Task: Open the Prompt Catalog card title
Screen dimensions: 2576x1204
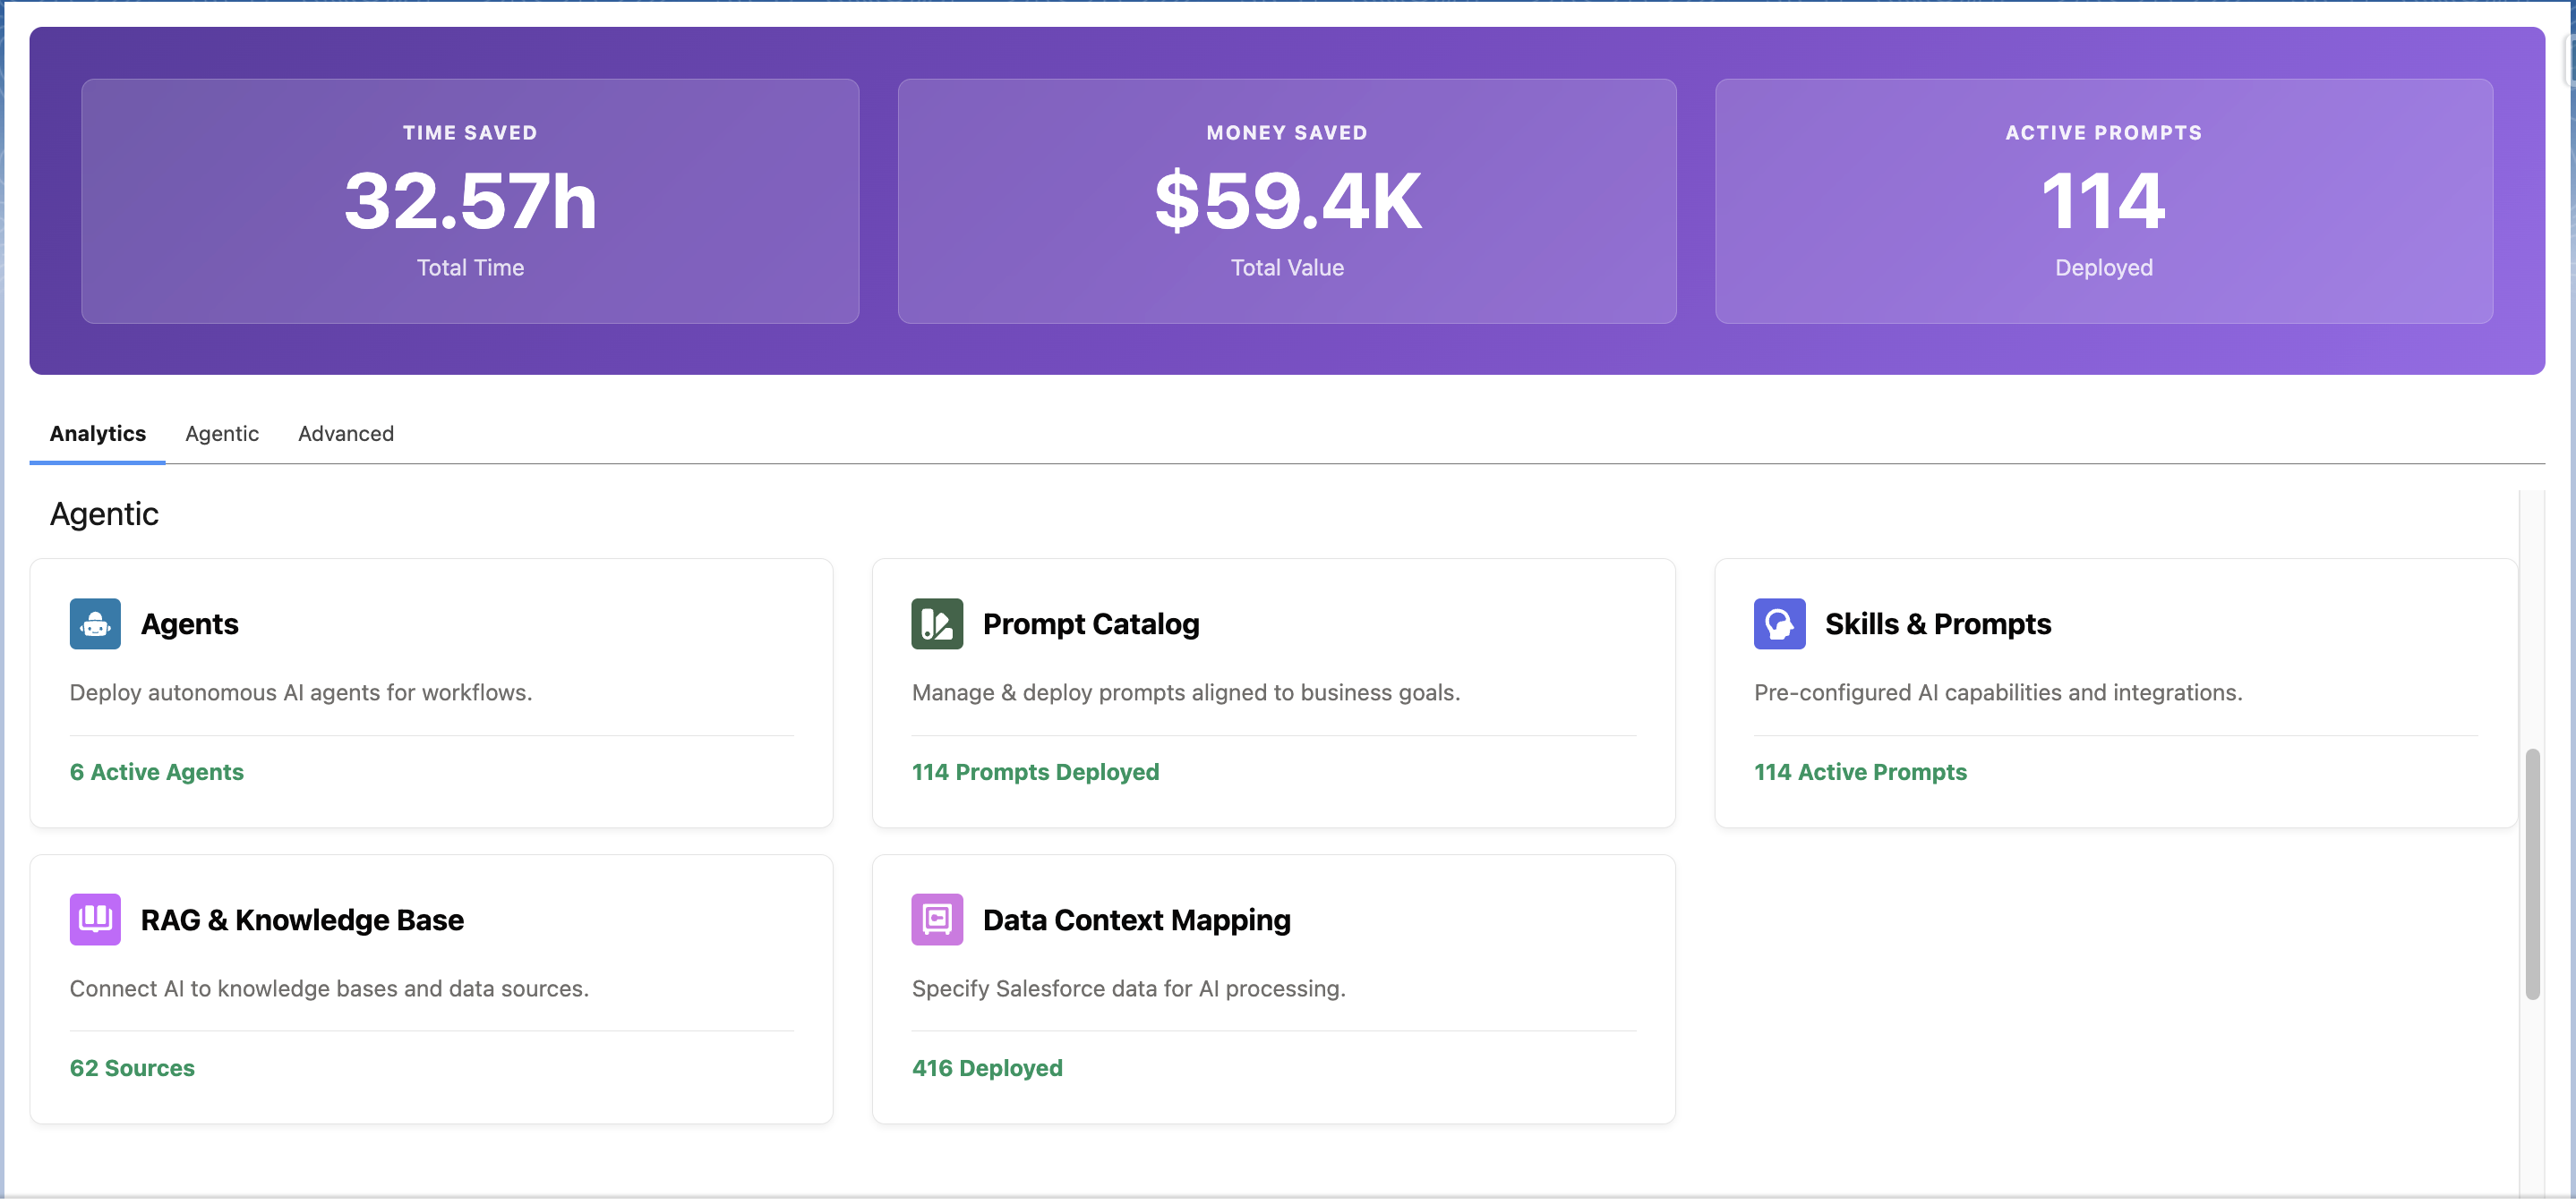Action: tap(1091, 623)
